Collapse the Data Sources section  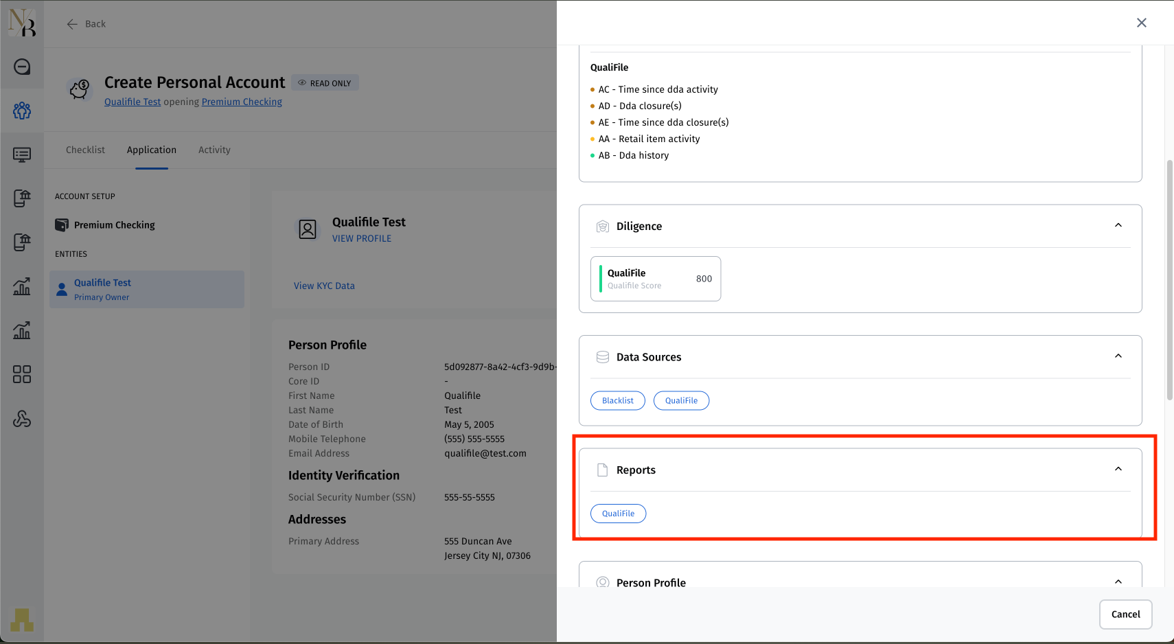(x=1118, y=356)
